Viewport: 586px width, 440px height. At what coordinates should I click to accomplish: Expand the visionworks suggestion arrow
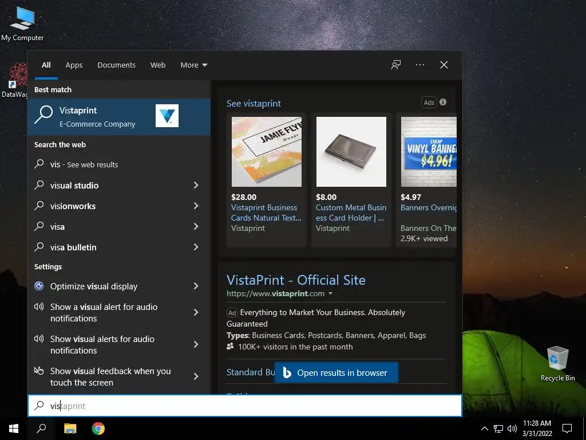point(196,206)
